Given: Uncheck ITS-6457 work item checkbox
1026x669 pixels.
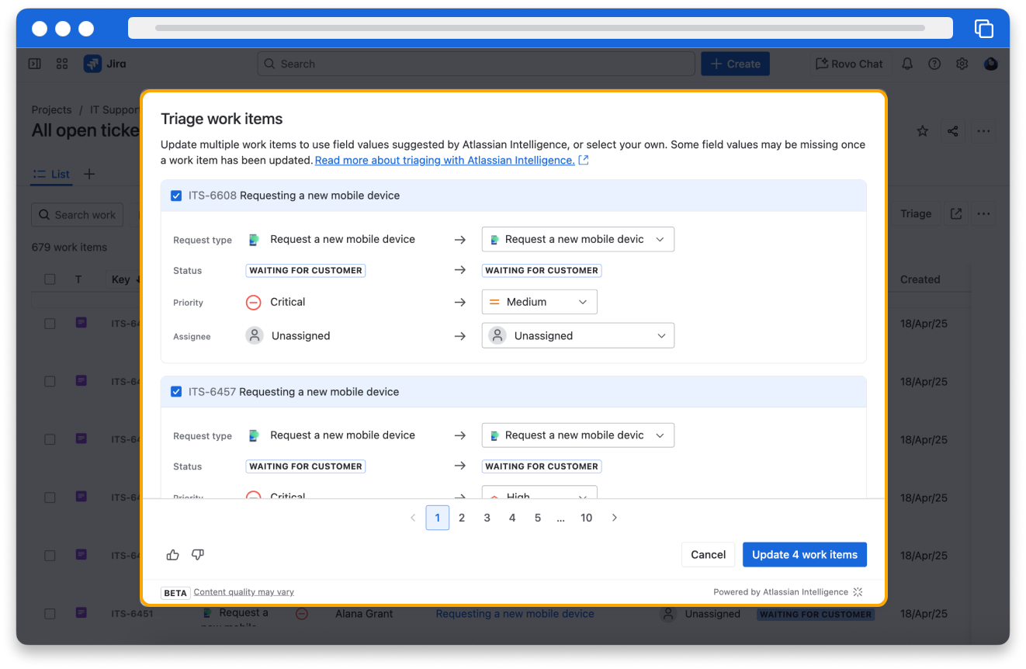Looking at the screenshot, I should (x=176, y=392).
